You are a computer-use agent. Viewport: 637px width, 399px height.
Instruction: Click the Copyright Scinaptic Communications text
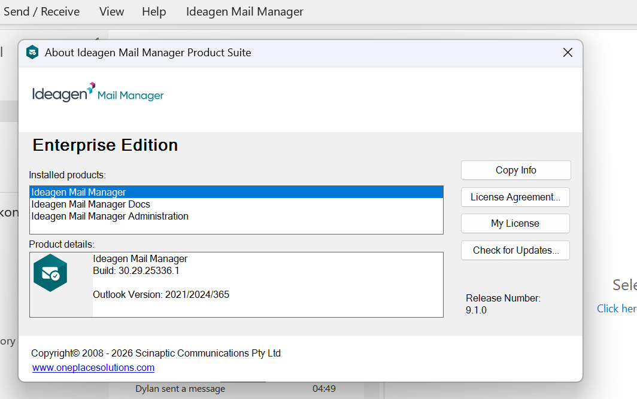(156, 353)
